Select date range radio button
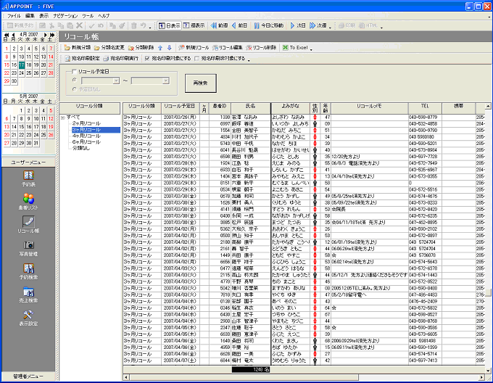Screen dimensions: 493x383 click(75, 81)
